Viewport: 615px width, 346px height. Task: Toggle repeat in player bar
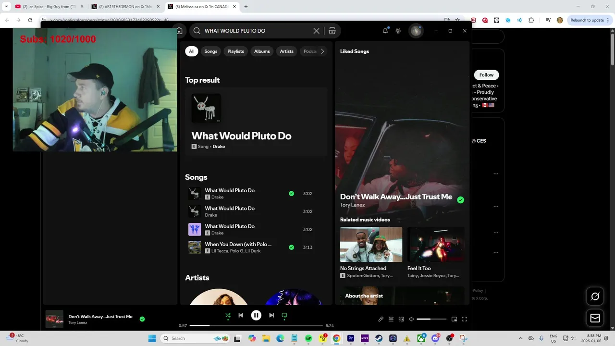[x=284, y=316]
